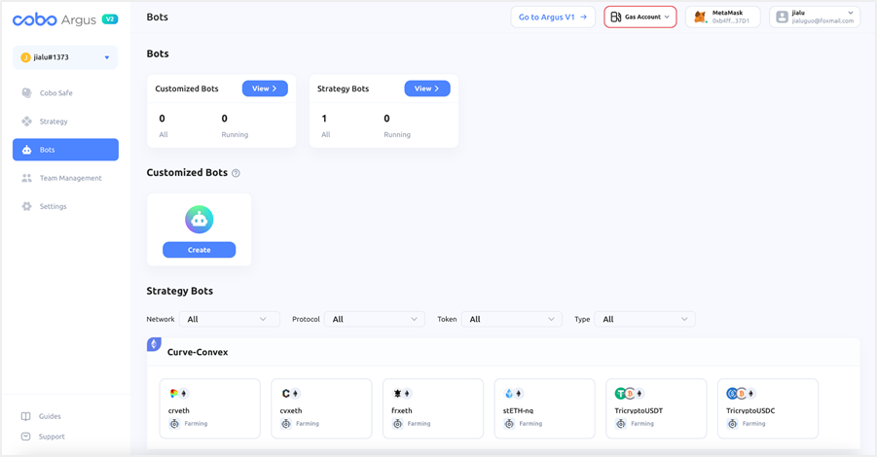Click the robot avatar icon in Create card

(199, 220)
